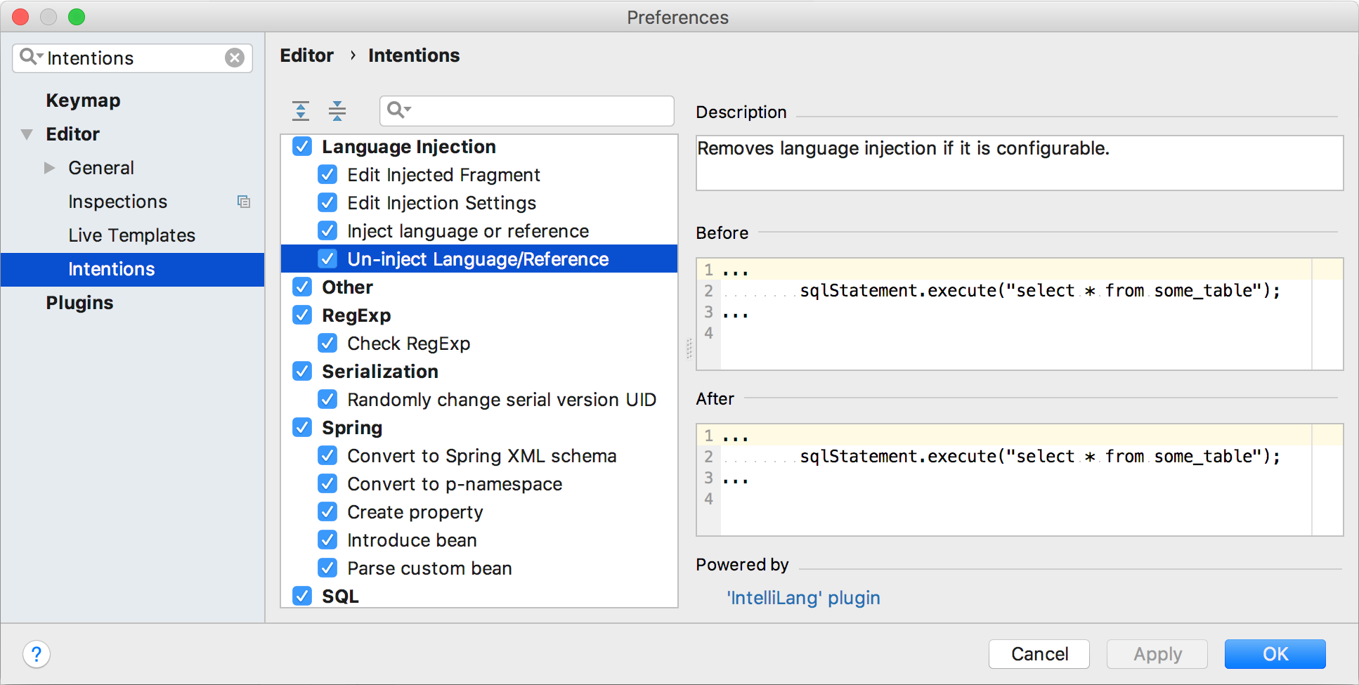1359x685 pixels.
Task: Click the project-level icon beside Inspections
Action: [x=244, y=202]
